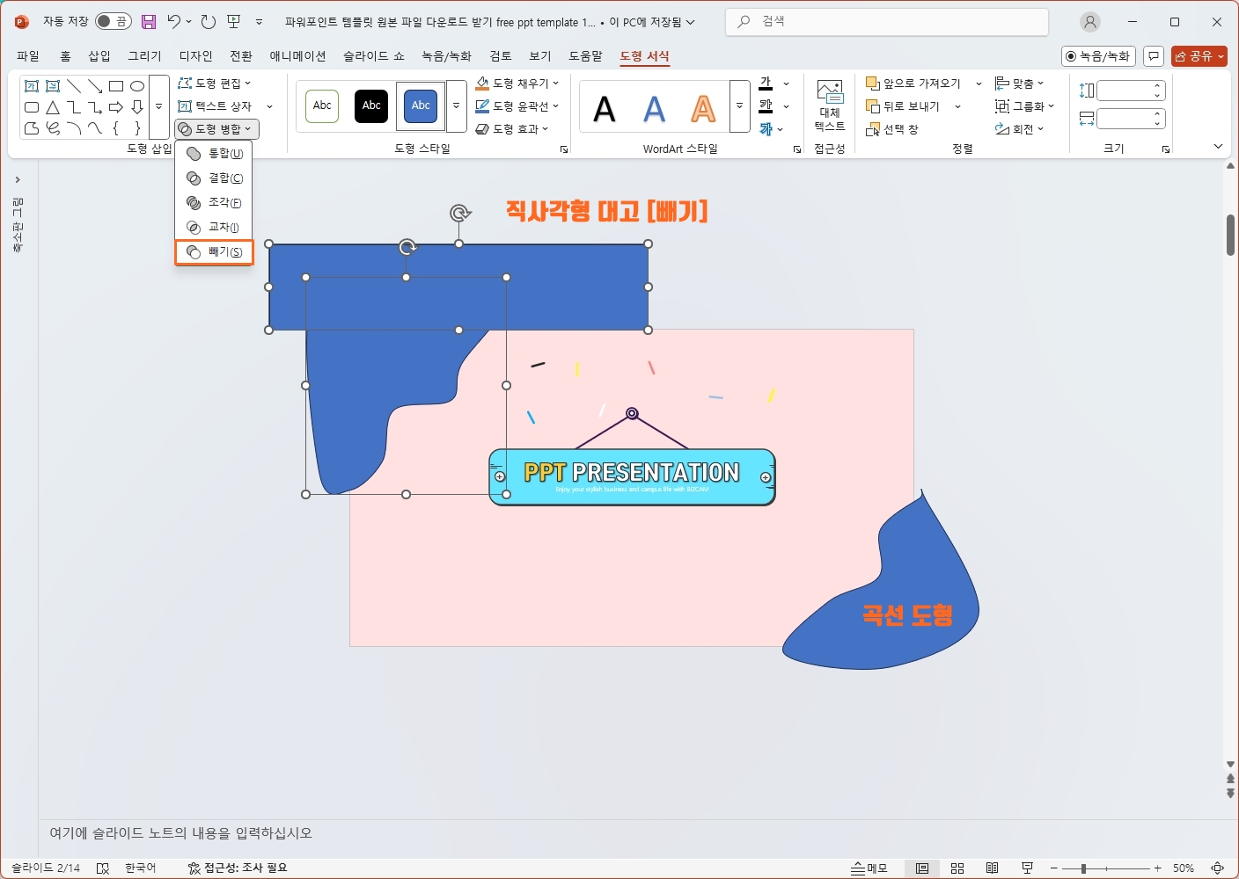Expand the Quick Access Toolbar customize arrow
The image size is (1239, 879).
coord(259,22)
